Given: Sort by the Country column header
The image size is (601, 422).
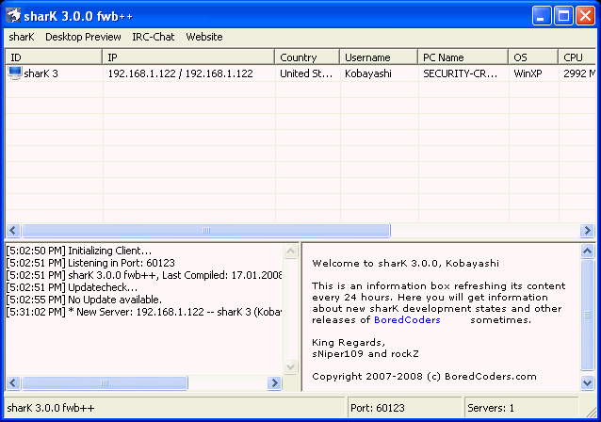Looking at the screenshot, I should 307,57.
